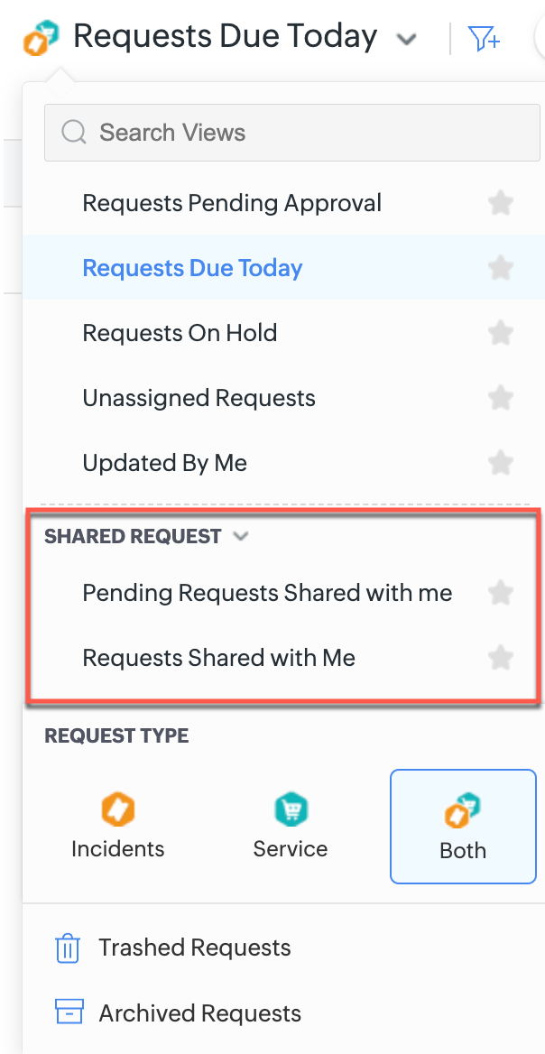Select the Service request type cart icon

click(x=291, y=811)
